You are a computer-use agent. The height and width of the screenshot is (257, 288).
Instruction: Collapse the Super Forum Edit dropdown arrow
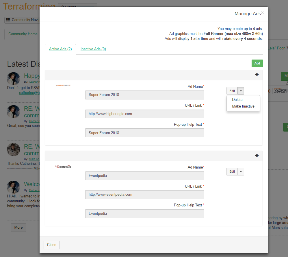pos(241,91)
